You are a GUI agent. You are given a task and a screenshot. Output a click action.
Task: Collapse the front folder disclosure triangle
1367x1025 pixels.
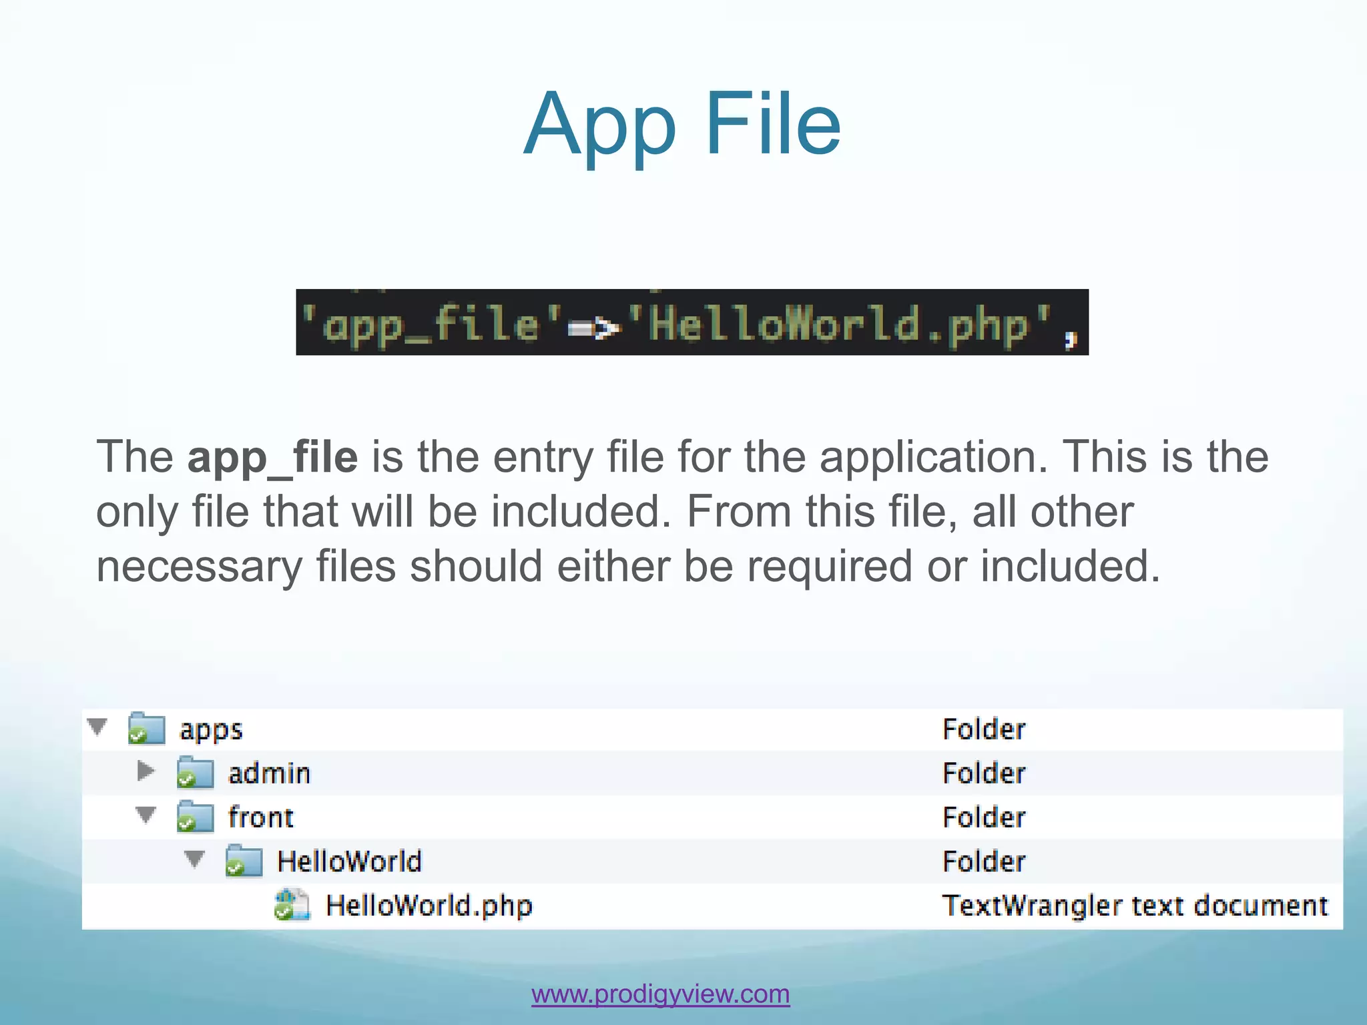click(x=146, y=815)
